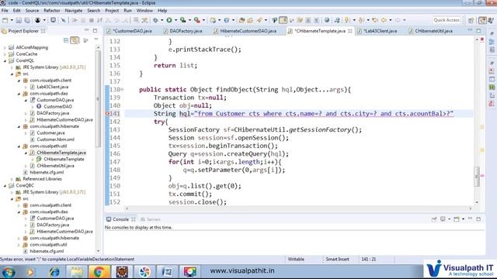Select CoreHQL hibernate.cfg.xml file
The height and width of the screenshot is (279, 497).
[47, 172]
